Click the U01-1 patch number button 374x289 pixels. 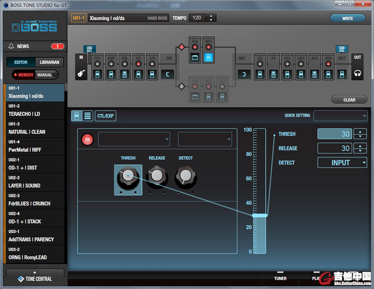[79, 18]
